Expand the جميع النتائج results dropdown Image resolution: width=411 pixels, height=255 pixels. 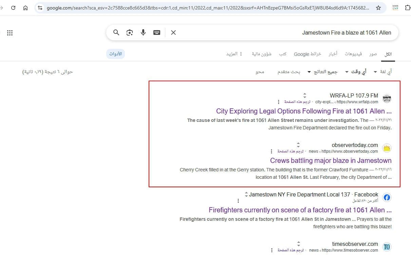coord(322,72)
